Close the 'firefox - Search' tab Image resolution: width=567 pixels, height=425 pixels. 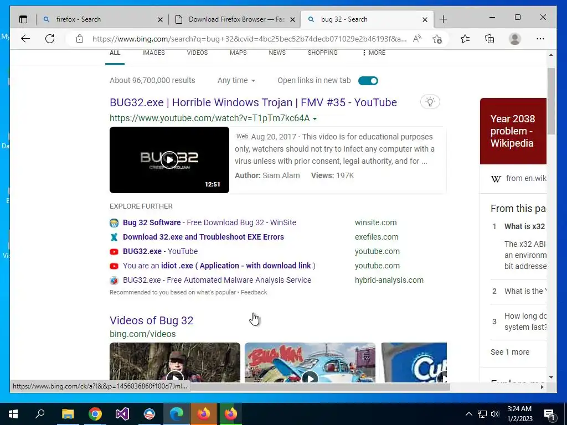point(160,19)
